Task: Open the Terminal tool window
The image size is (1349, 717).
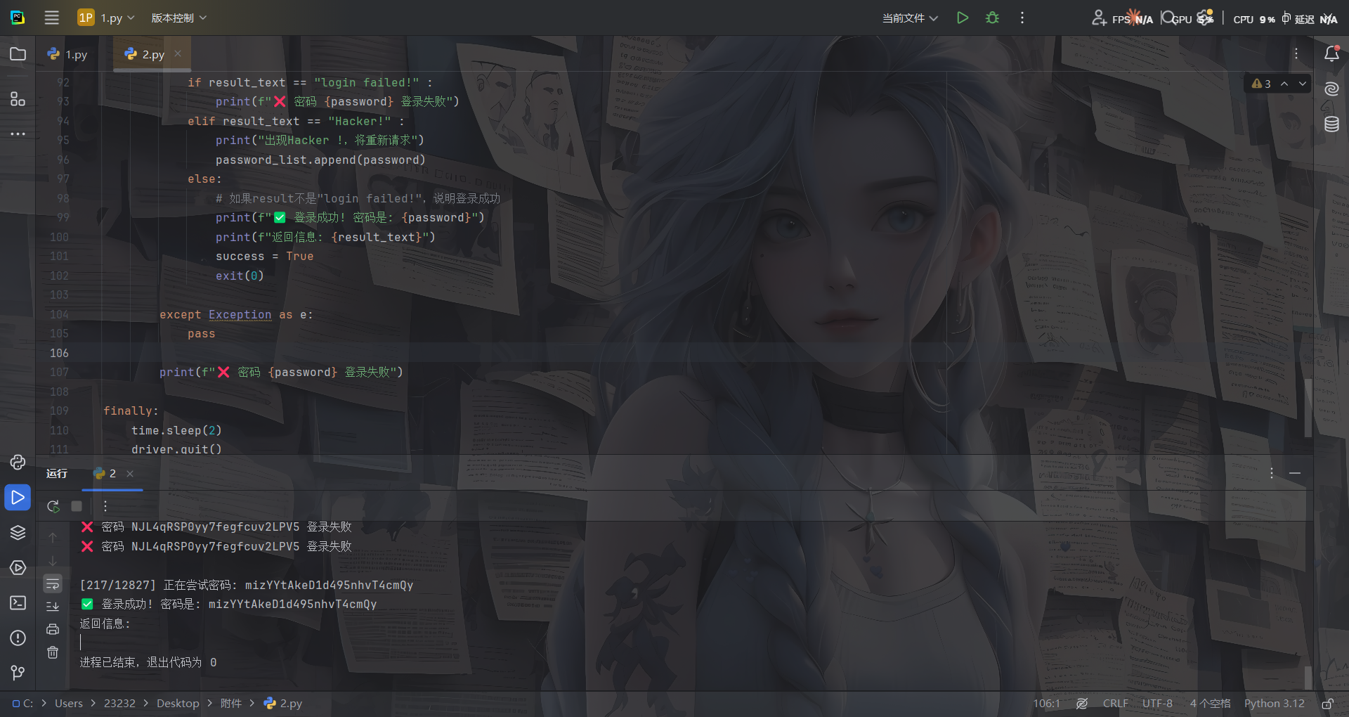Action: [18, 603]
